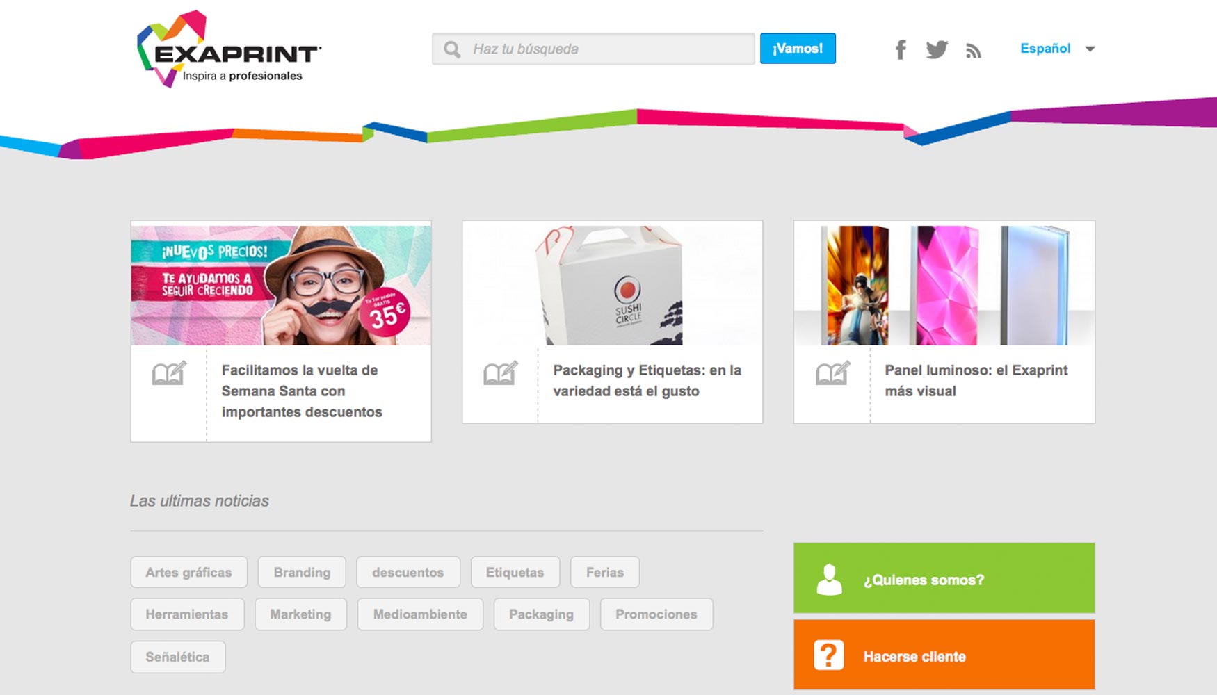Click inside the Haz tu búsqueda field
Screen dimensions: 1217x695
pyautogui.click(x=591, y=49)
